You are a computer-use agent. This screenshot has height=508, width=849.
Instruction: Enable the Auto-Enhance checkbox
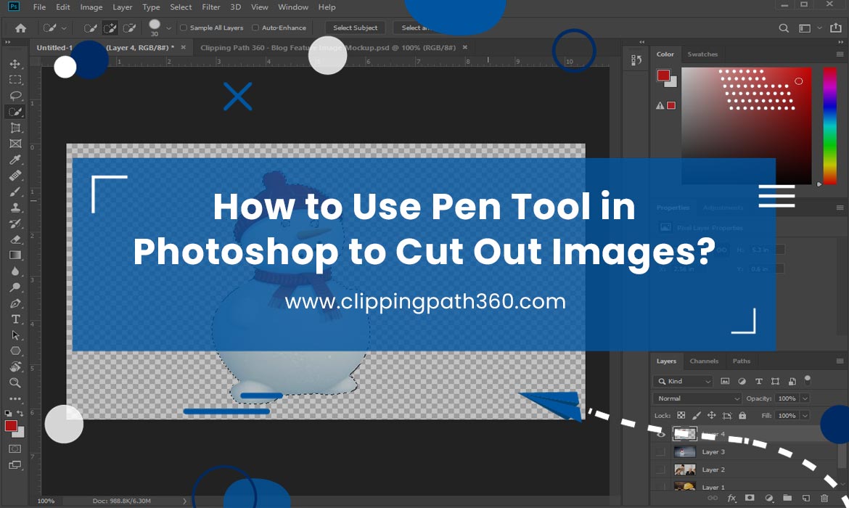pyautogui.click(x=255, y=28)
